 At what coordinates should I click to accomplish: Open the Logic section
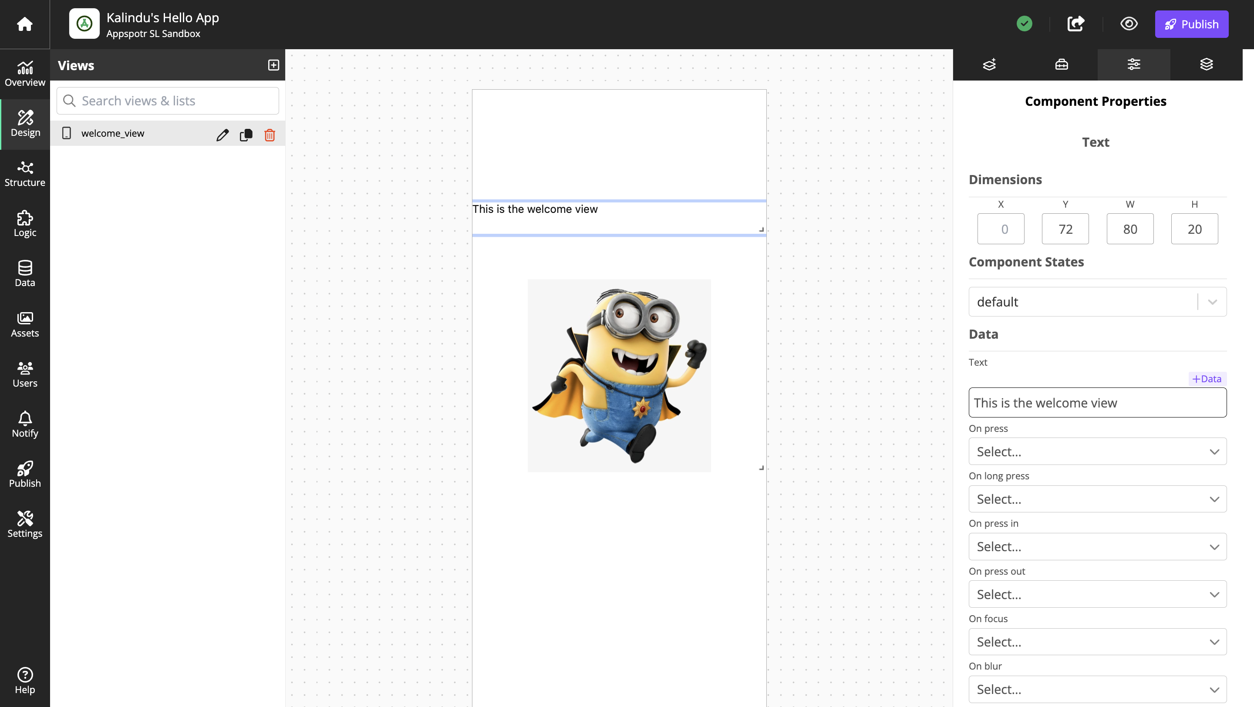pyautogui.click(x=25, y=224)
